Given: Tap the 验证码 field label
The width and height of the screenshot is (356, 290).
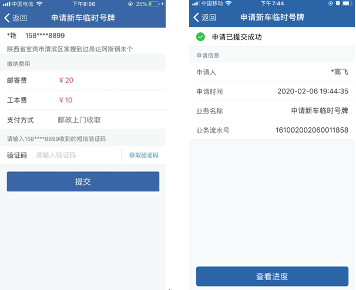Looking at the screenshot, I should coord(17,155).
